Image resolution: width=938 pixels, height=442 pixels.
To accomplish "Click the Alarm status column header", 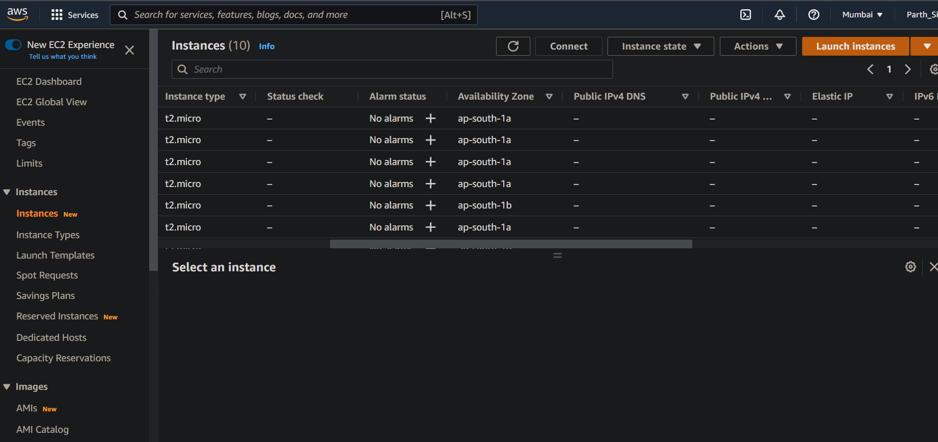I will 397,97.
